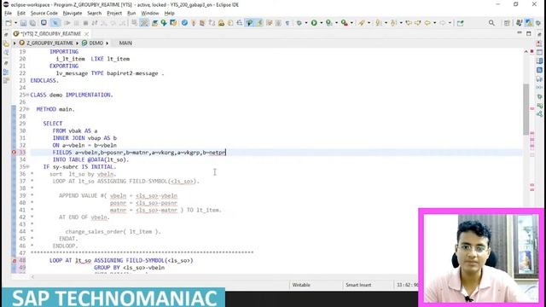Image resolution: width=546 pixels, height=307 pixels.
Task: Open the Coverage dropdown arrow
Action: point(336,23)
